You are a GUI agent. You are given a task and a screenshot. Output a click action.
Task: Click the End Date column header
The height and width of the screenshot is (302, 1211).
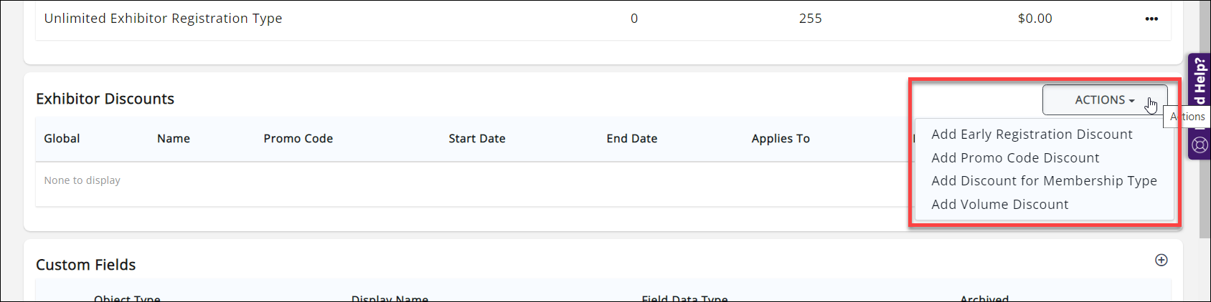pos(631,139)
